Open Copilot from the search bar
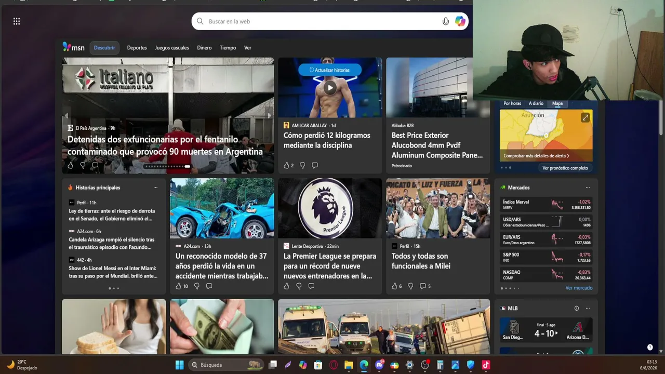 point(460,21)
